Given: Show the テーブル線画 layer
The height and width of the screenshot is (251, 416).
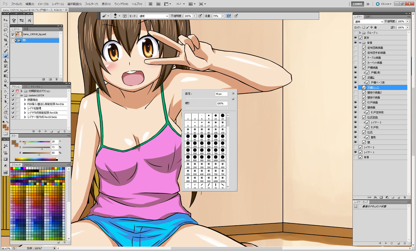Looking at the screenshot, I should pos(355,57).
